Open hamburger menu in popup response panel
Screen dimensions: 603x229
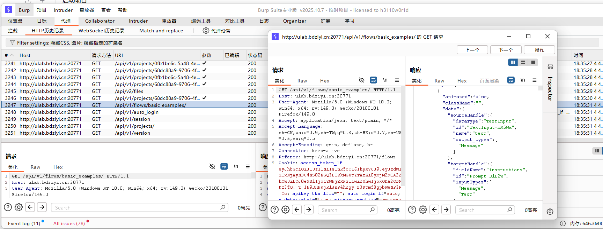pyautogui.click(x=535, y=80)
